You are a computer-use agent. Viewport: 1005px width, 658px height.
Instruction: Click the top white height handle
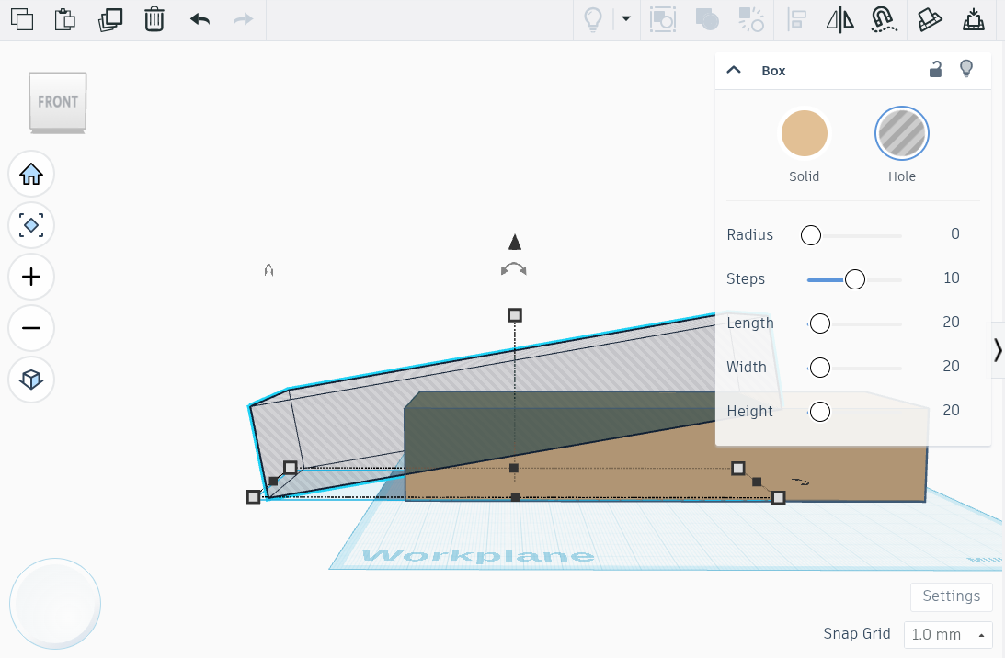(x=515, y=315)
